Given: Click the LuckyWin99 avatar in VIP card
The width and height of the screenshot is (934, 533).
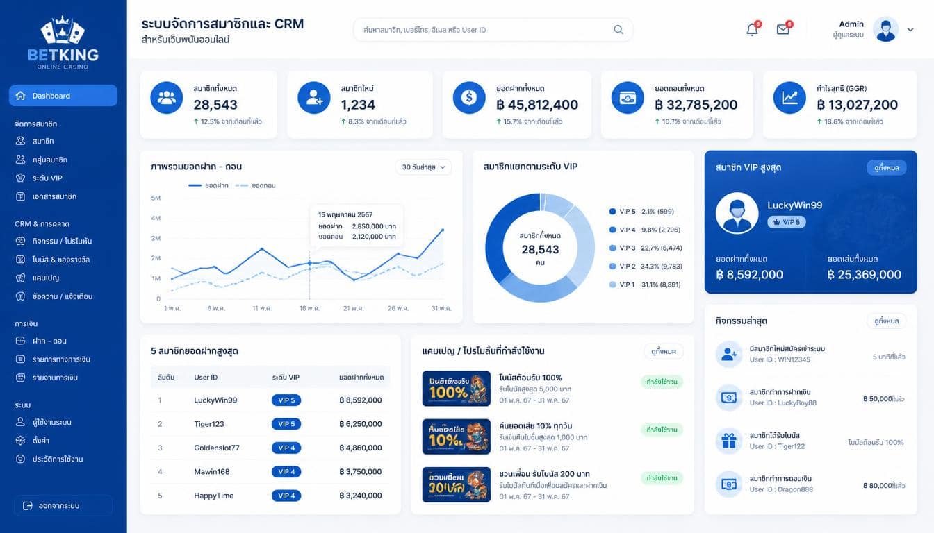Looking at the screenshot, I should point(737,213).
